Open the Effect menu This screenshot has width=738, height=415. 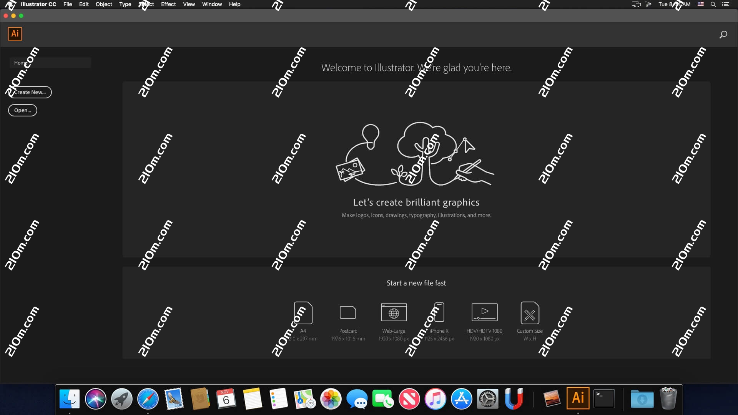pyautogui.click(x=168, y=4)
